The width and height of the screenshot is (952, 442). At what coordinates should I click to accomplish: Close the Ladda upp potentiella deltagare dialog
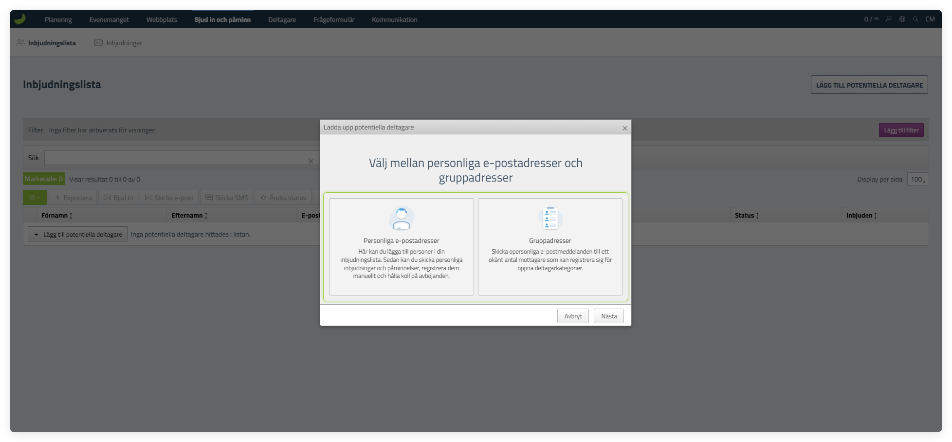625,128
